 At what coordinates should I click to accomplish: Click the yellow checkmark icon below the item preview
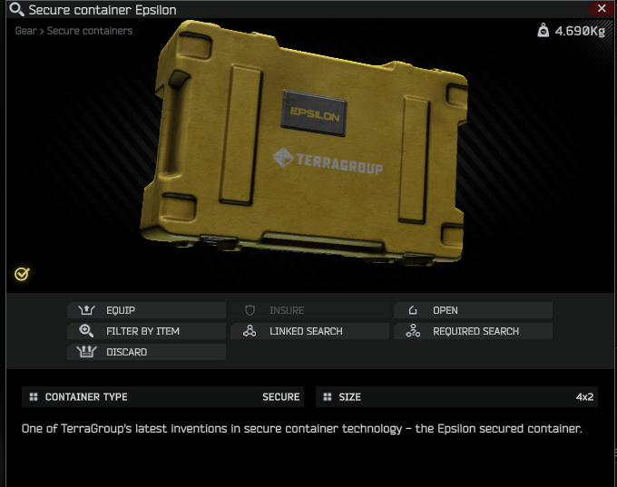22,274
